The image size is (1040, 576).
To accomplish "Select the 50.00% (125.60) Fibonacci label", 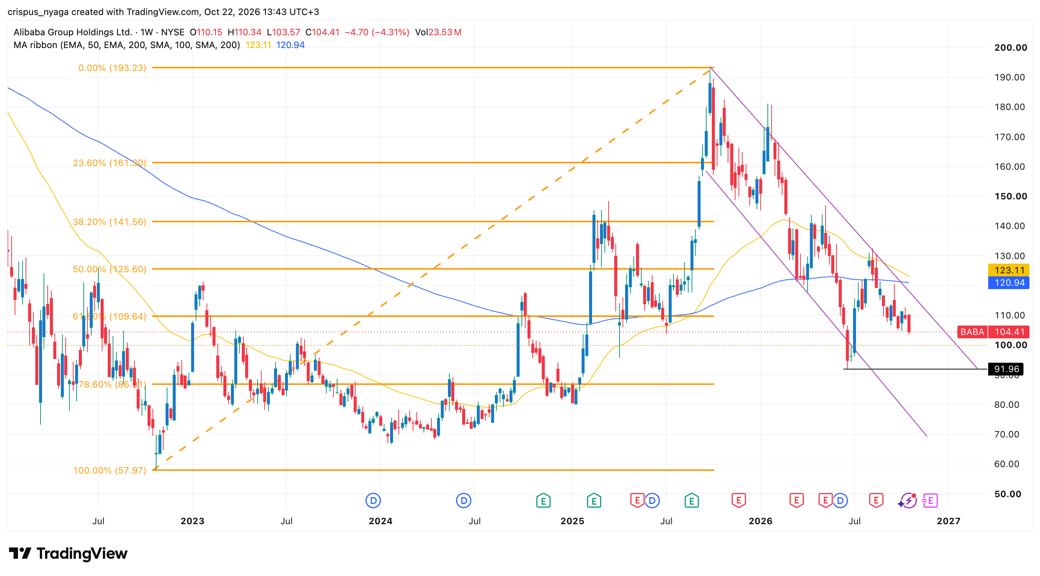I will click(109, 269).
